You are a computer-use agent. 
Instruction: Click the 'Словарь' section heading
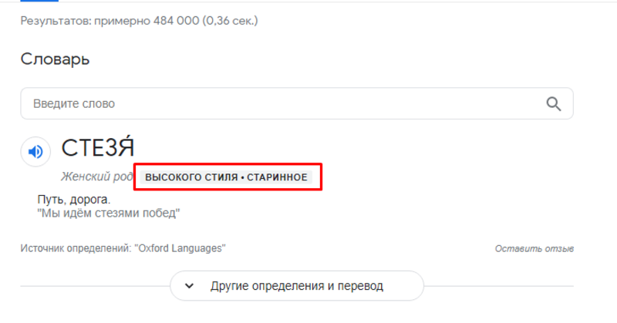tap(55, 59)
